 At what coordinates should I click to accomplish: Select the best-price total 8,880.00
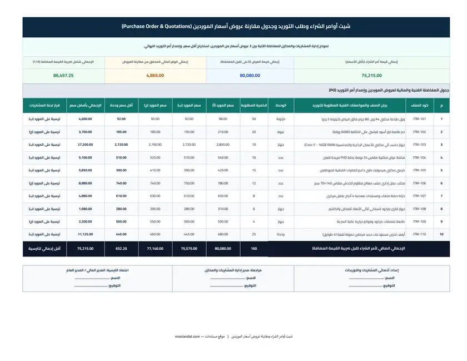85,184
